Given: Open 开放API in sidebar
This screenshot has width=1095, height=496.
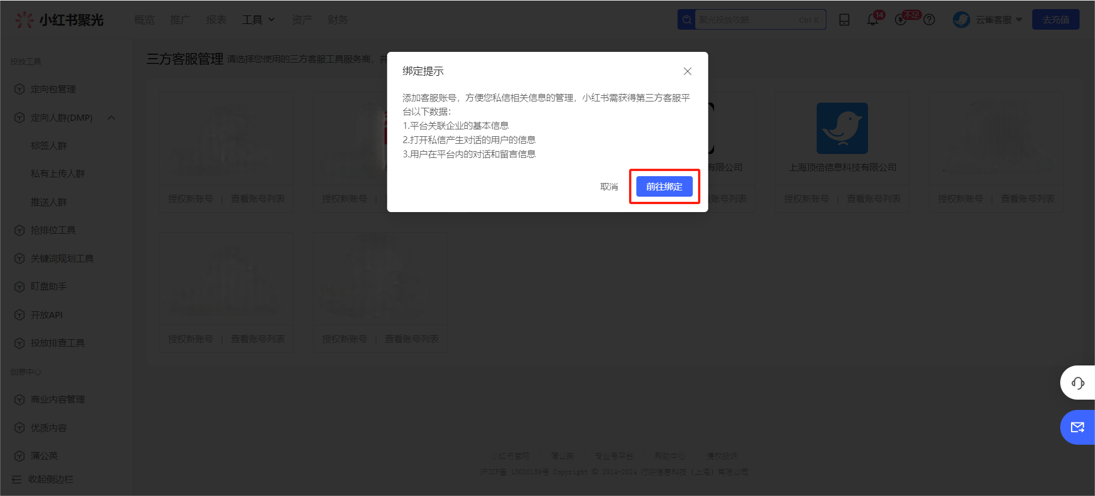Looking at the screenshot, I should pyautogui.click(x=47, y=315).
